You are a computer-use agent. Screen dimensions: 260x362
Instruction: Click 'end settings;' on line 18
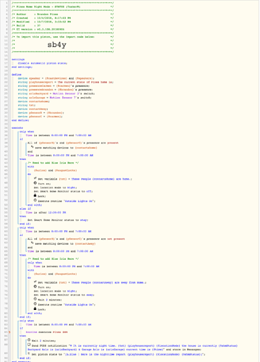point(22,67)
